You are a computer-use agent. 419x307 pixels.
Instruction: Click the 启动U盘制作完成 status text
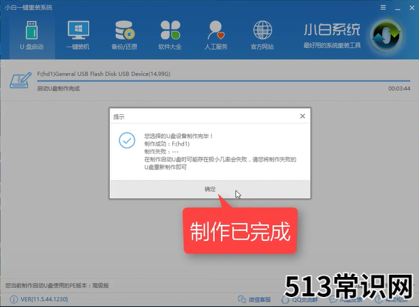coord(58,89)
